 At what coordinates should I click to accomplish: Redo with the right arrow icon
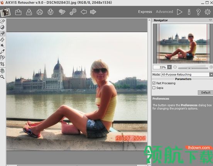(93, 12)
